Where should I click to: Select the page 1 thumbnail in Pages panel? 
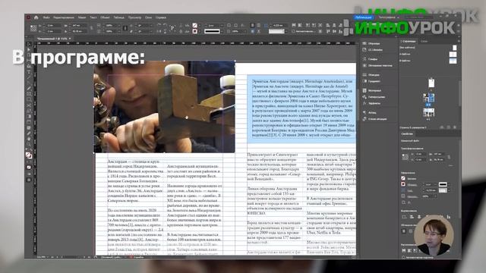tap(431, 83)
